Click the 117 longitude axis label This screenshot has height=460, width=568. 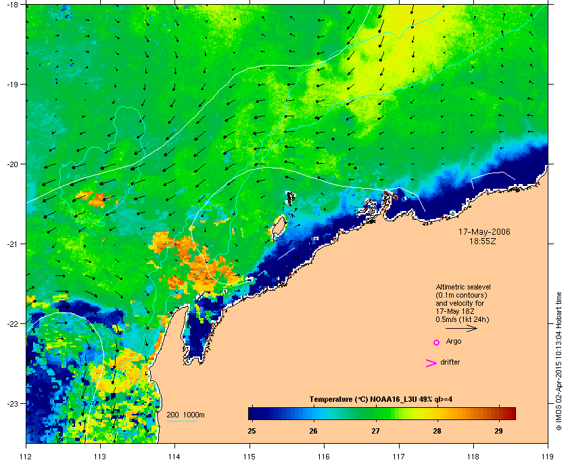[399, 457]
